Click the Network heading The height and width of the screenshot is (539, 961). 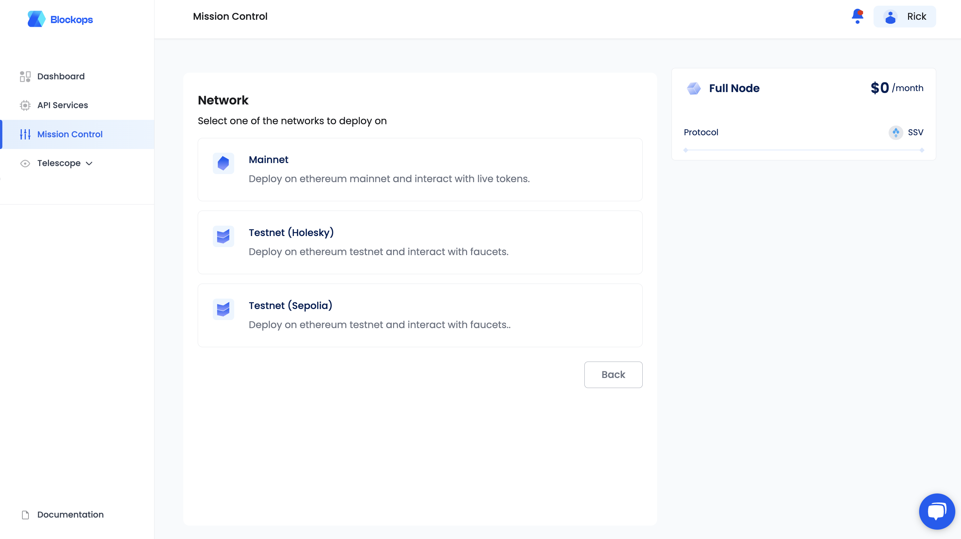pos(223,100)
